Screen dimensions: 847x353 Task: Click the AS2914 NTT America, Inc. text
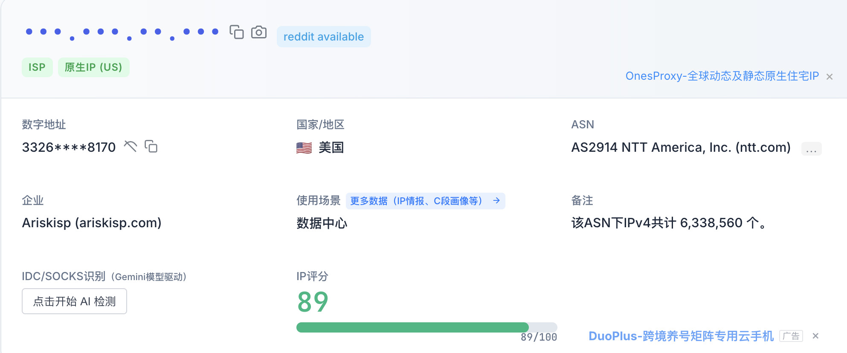point(681,148)
